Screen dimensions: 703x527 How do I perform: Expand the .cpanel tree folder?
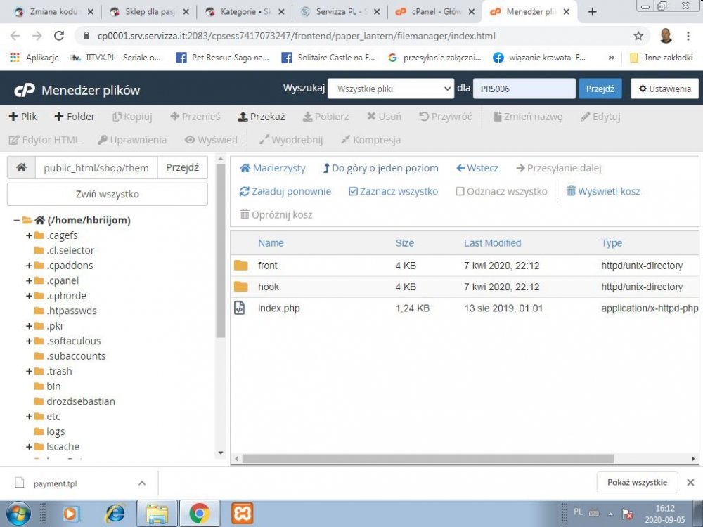[x=29, y=280]
